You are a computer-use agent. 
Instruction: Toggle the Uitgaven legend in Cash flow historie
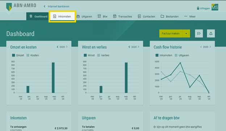pos(182,55)
